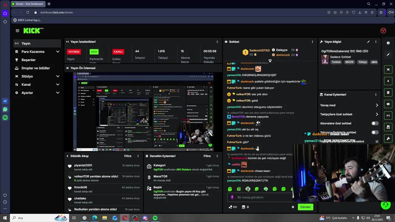Image resolution: width=395 pixels, height=222 pixels.
Task: Open a new browser tab with the plus button
Action: 49,4
